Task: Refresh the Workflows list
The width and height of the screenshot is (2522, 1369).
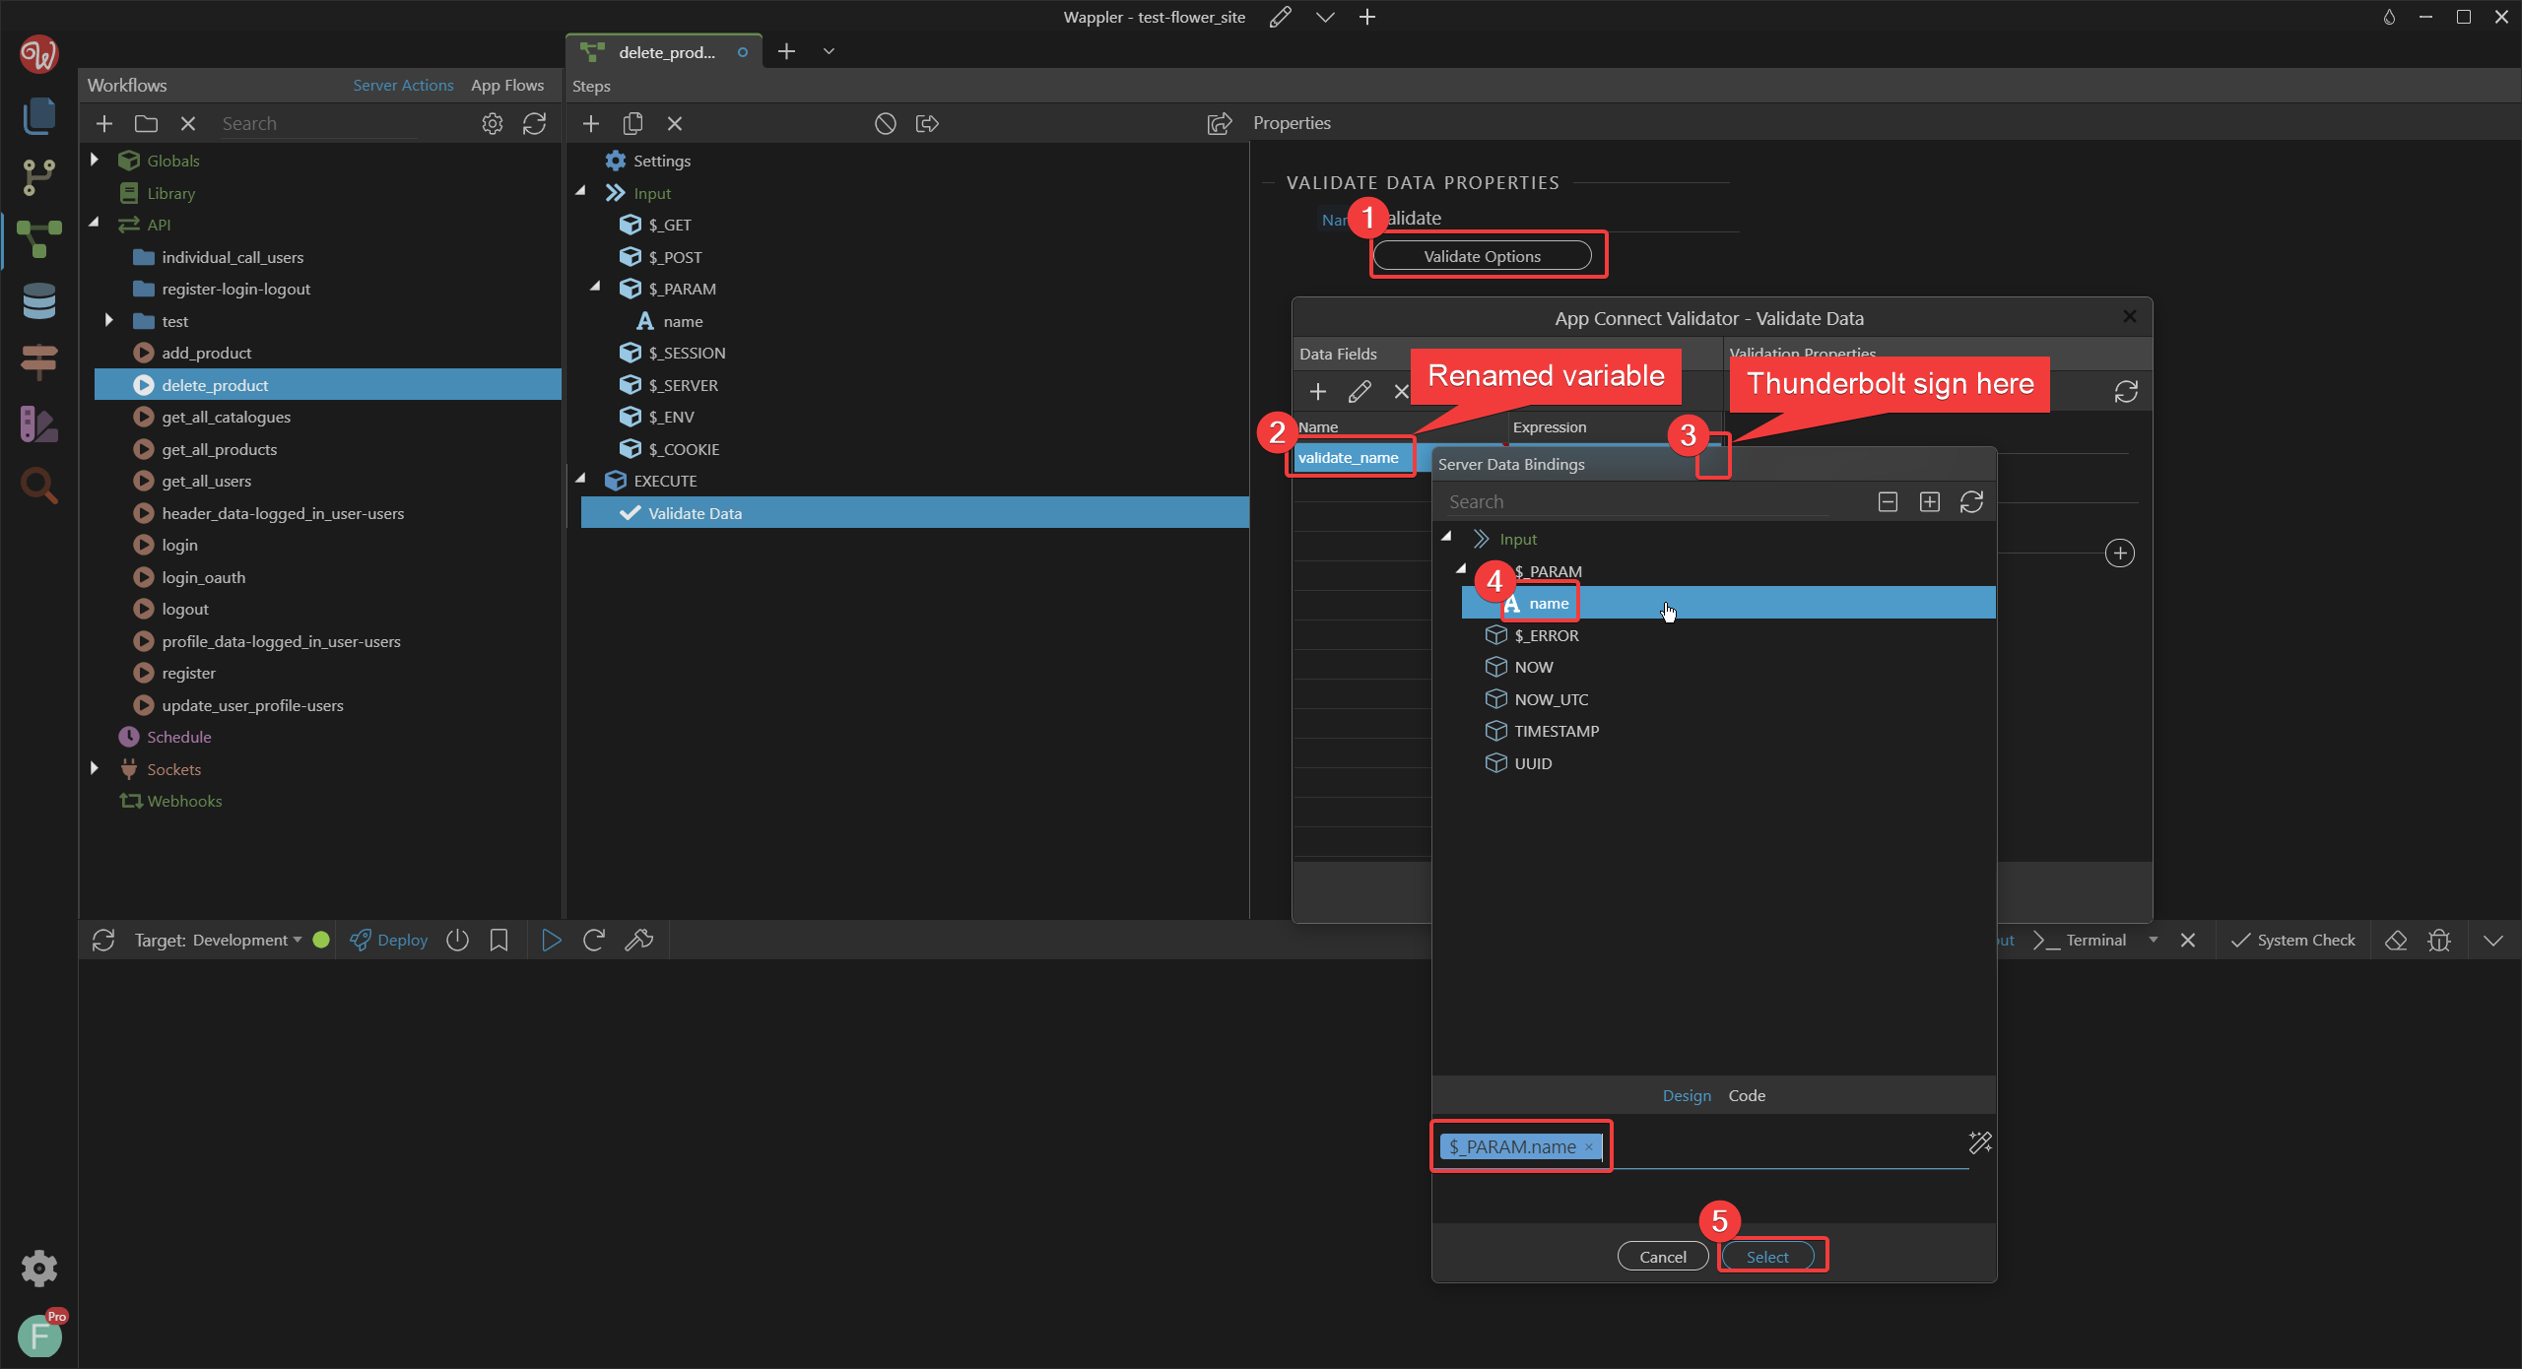Action: click(x=534, y=123)
